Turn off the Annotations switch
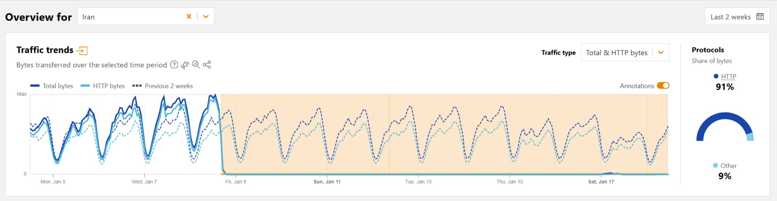 pyautogui.click(x=663, y=86)
